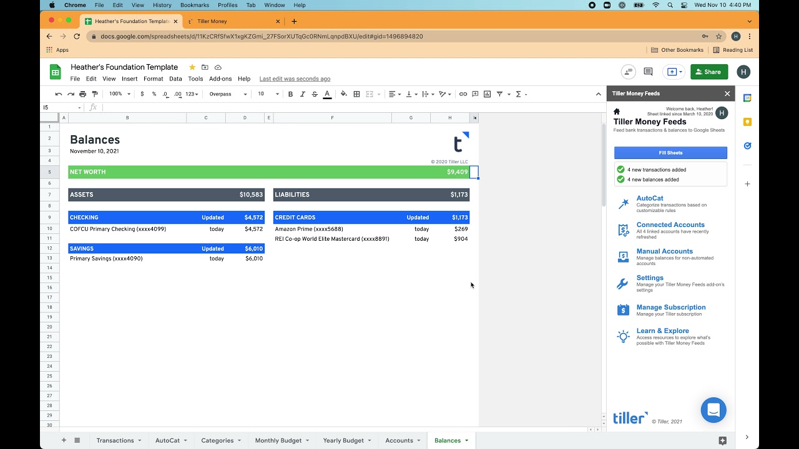This screenshot has width=799, height=449.
Task: Insert a comment
Action: coord(475,94)
